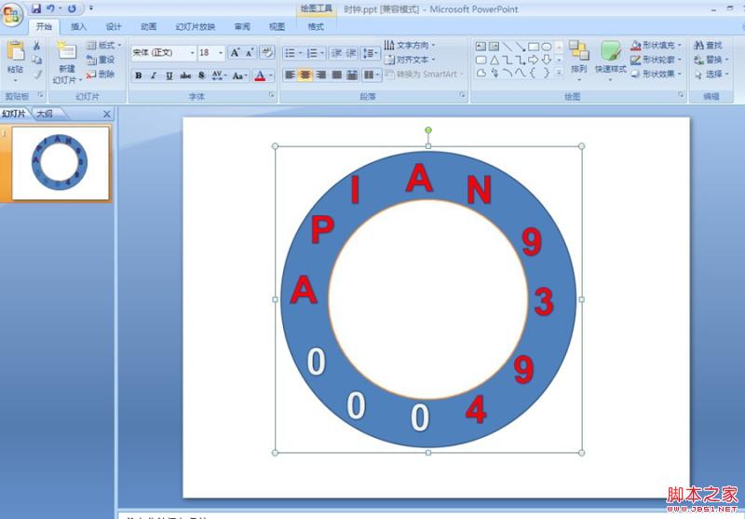Viewport: 745px width, 519px height.
Task: Choose the cloud shape in gallery
Action: click(481, 74)
